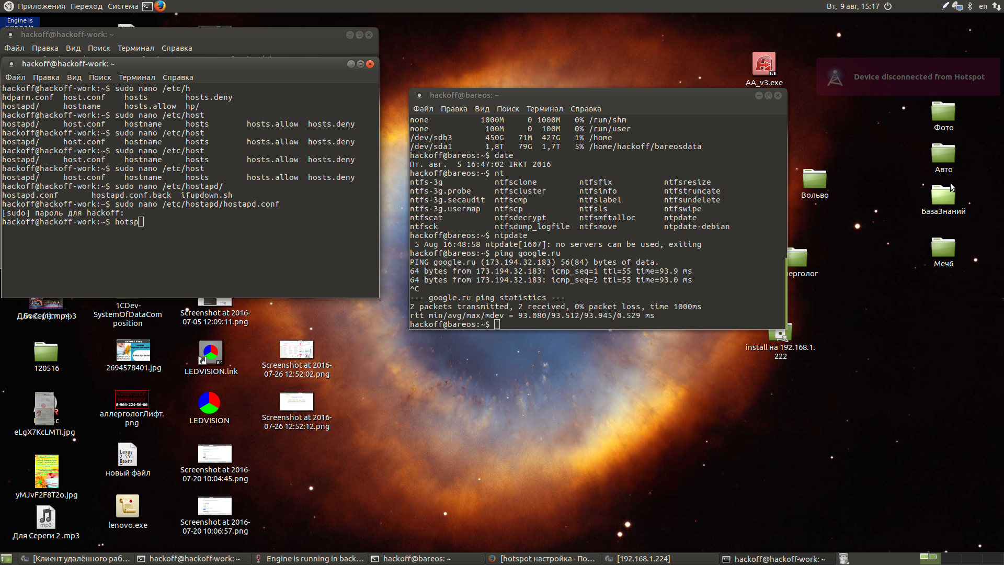This screenshot has width=1004, height=565.
Task: Select the lenovo.exe desktop icon
Action: tap(128, 506)
